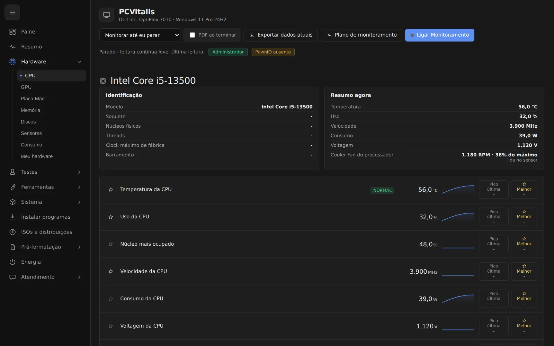
Task: Click Melhor box for Uso da CPU
Action: 524,217
